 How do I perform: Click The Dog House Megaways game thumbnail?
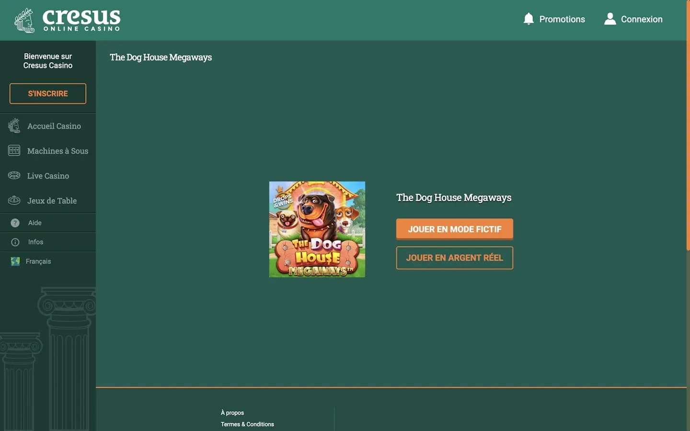point(317,229)
